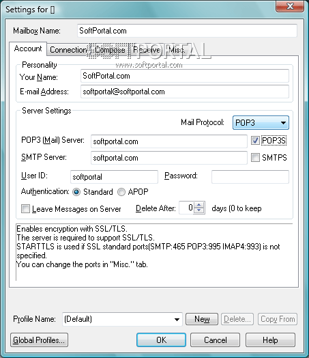The image size is (309, 358).
Task: Open the Connection tab
Action: [68, 50]
